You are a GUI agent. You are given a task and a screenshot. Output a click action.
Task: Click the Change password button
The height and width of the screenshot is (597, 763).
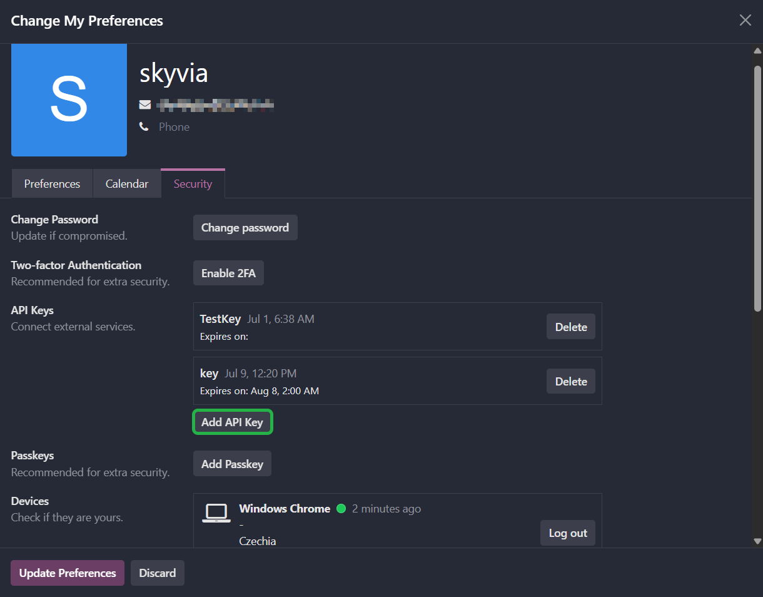245,228
